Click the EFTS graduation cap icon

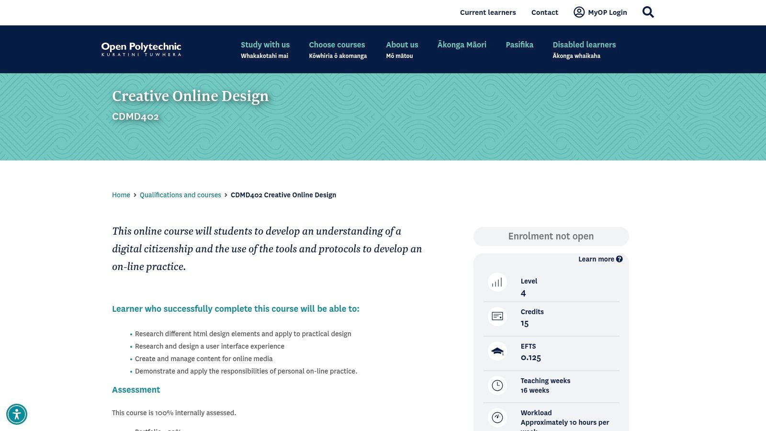pos(497,351)
